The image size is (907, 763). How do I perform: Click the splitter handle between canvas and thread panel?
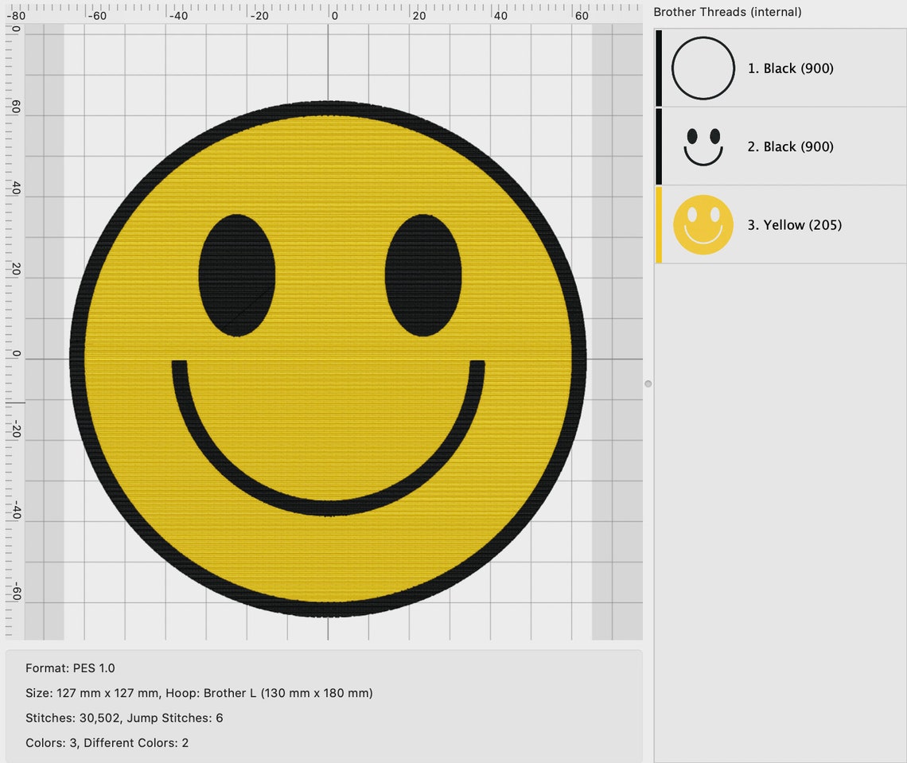coord(648,383)
